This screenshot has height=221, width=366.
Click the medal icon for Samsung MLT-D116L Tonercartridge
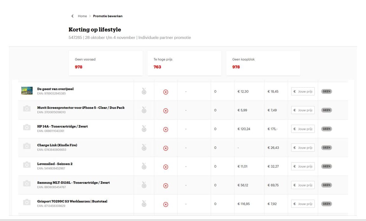tap(144, 185)
